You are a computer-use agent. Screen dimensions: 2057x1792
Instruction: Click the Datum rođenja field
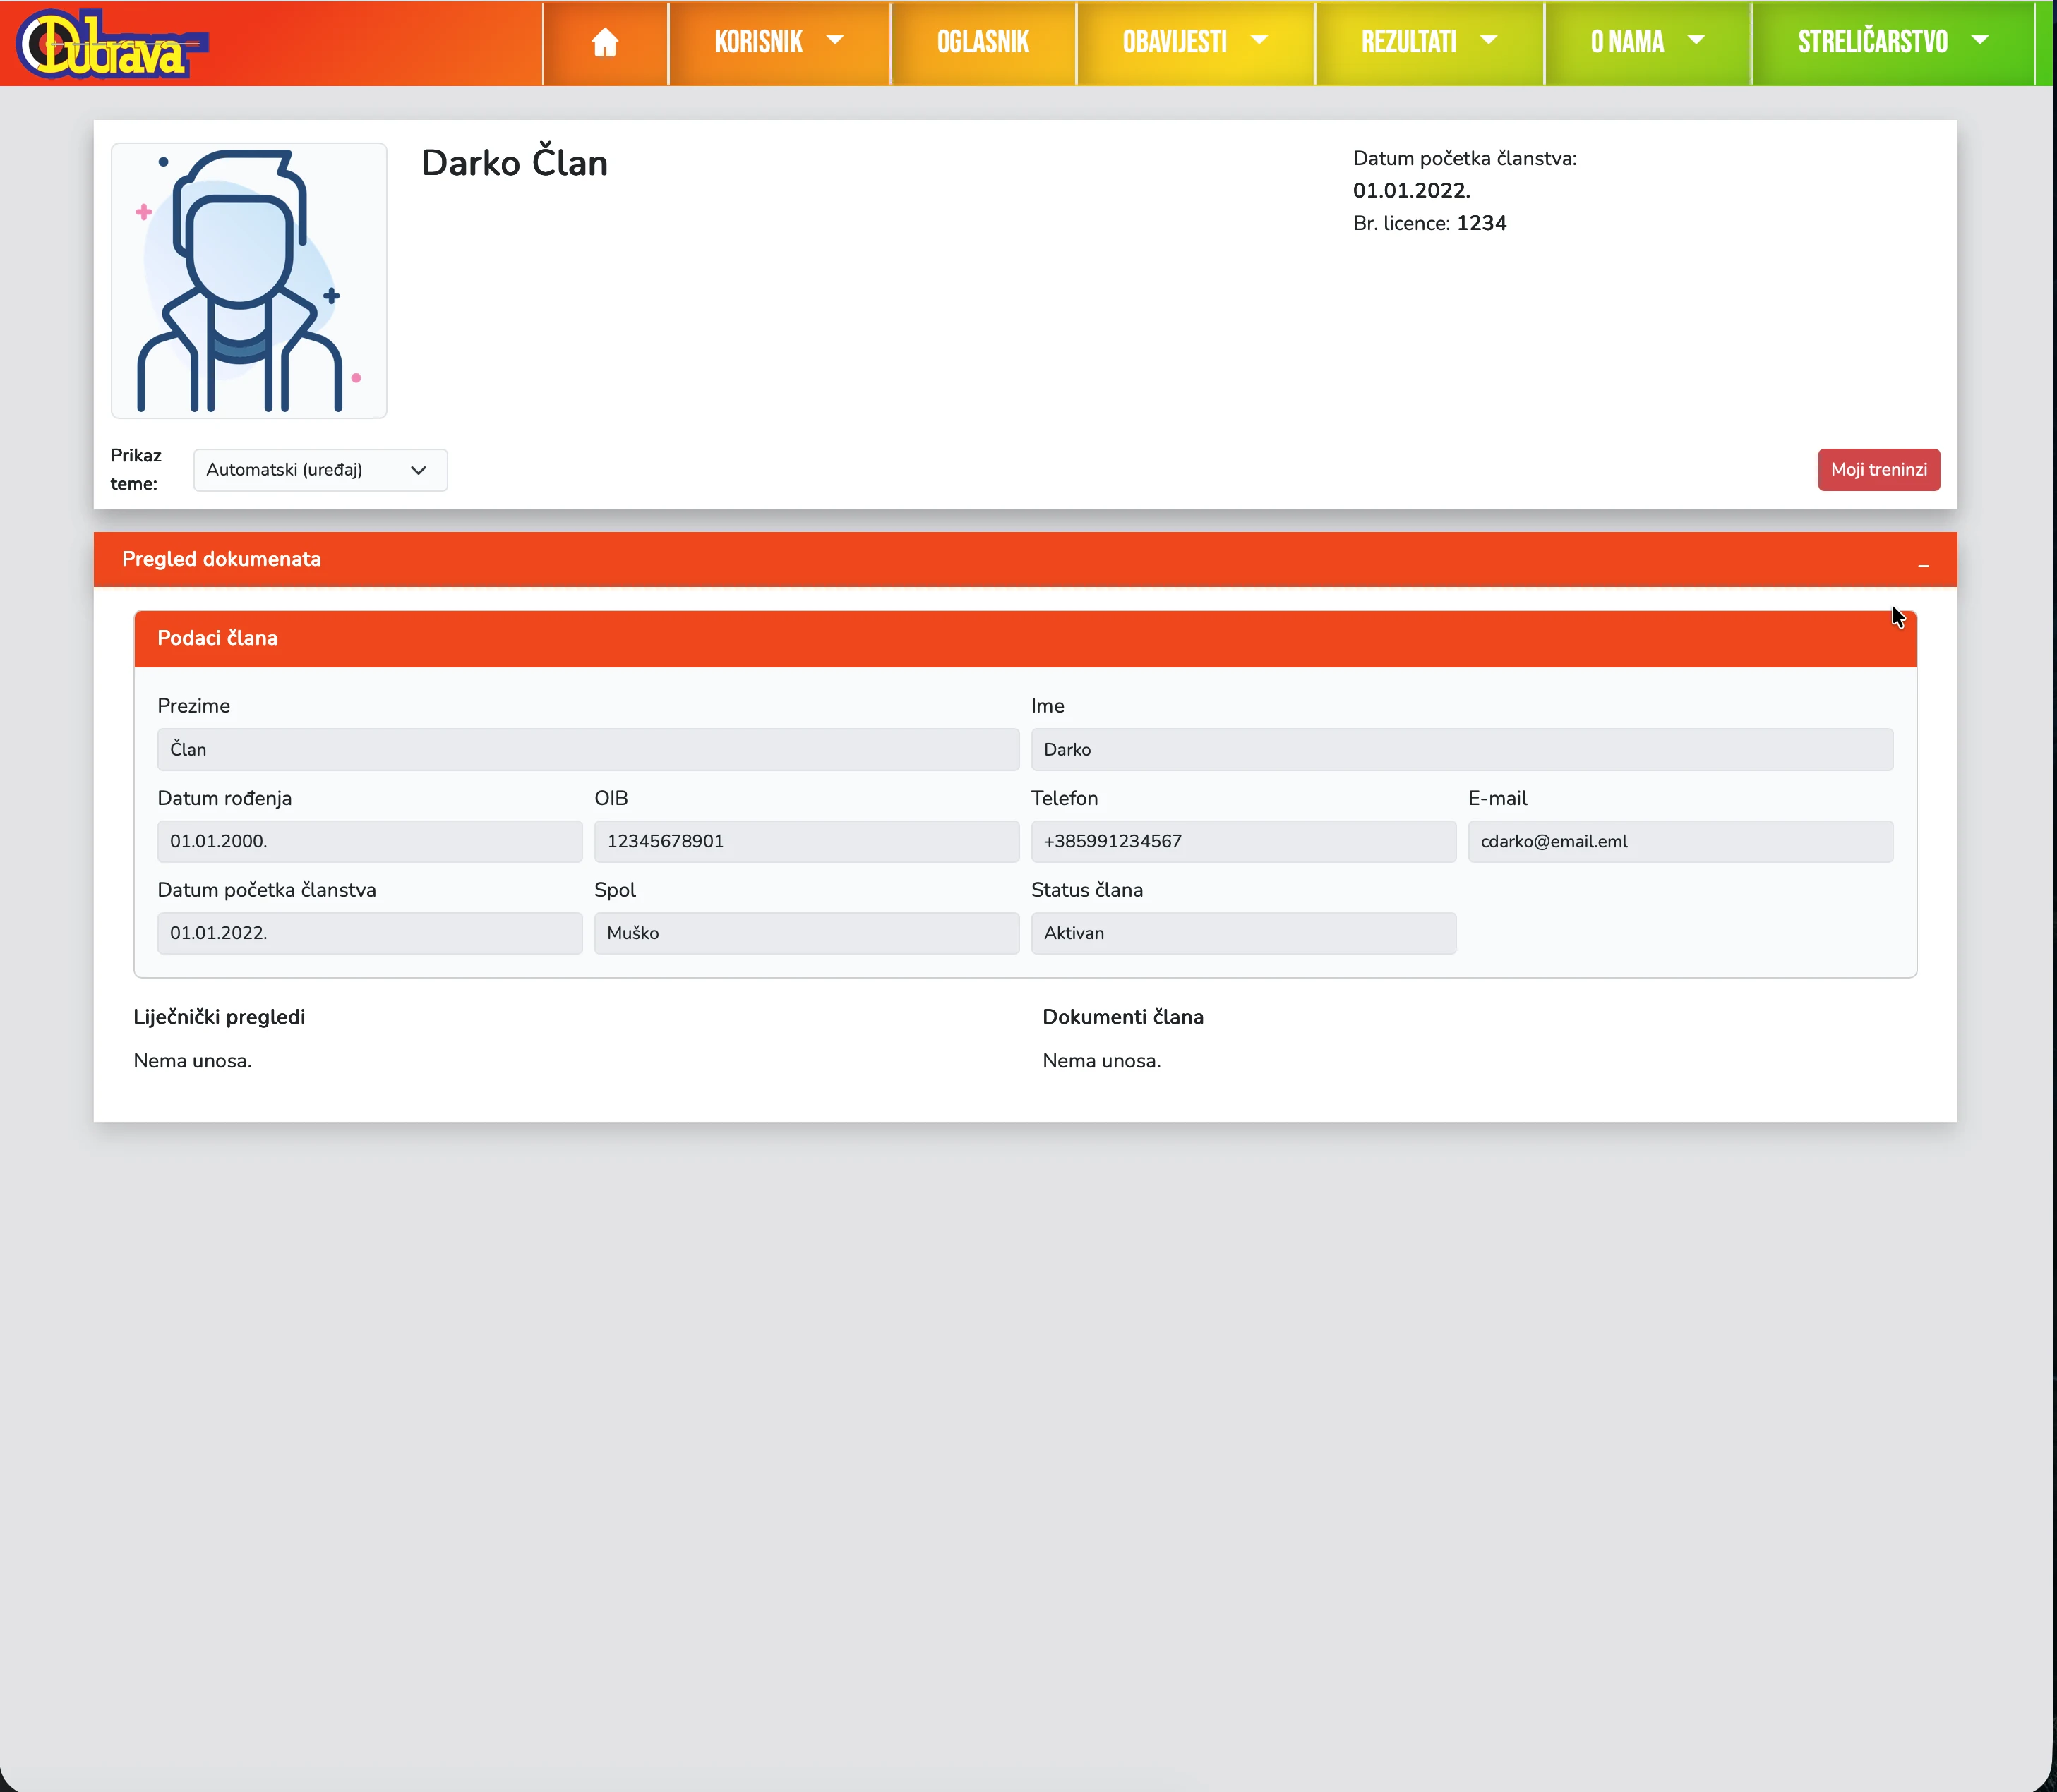[369, 841]
